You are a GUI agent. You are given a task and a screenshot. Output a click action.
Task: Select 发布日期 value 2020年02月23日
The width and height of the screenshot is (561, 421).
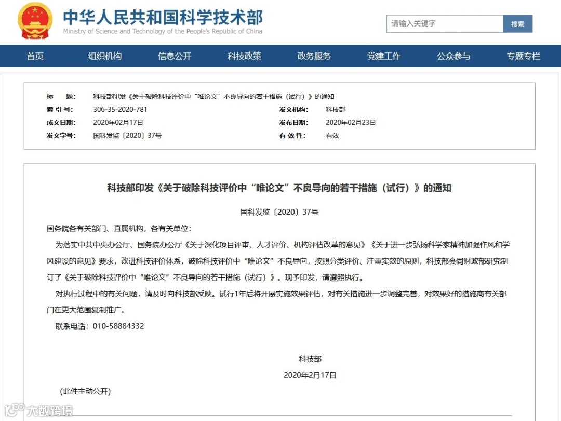tap(351, 123)
